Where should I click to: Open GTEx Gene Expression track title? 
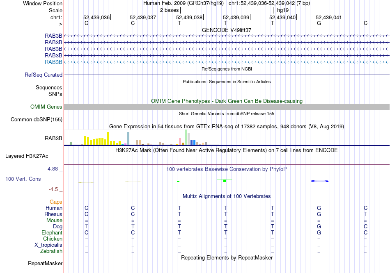(227, 126)
